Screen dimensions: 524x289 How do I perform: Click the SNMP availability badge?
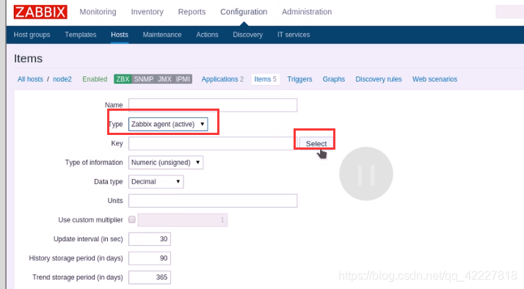coord(143,79)
